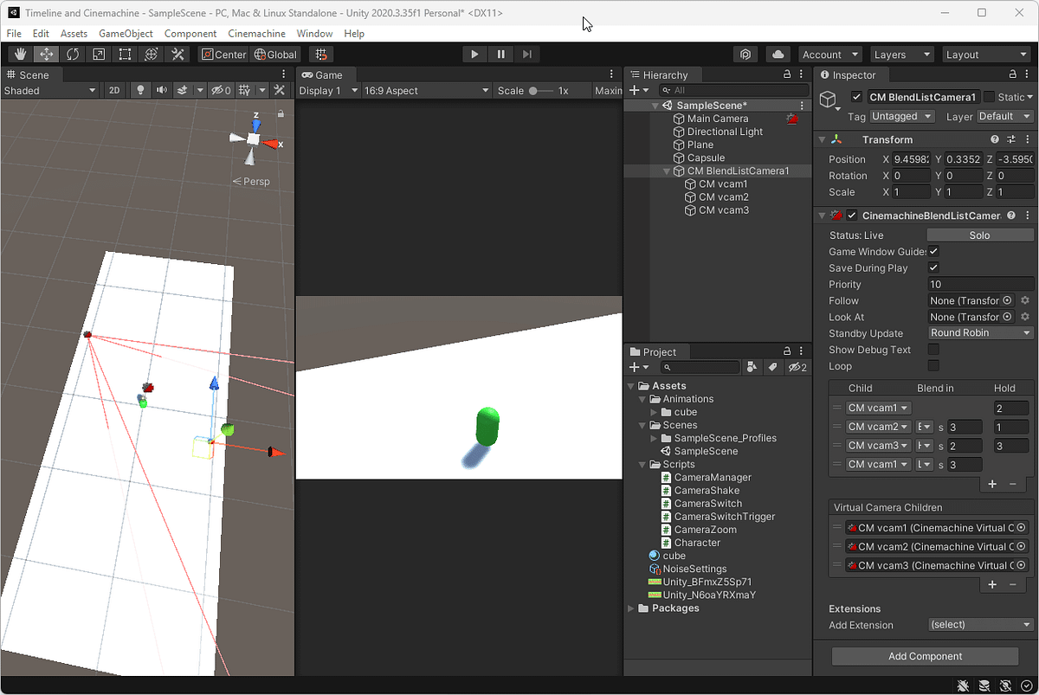Switch to the Game tab
Screen dimensions: 1039x695
[326, 74]
